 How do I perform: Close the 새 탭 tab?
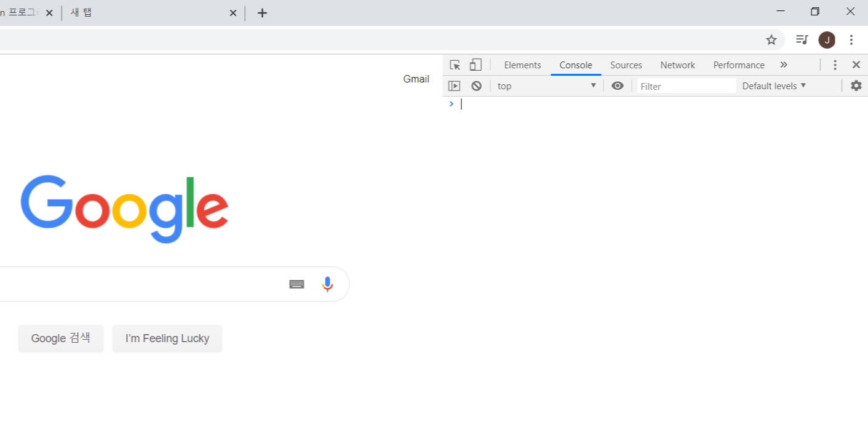[x=233, y=13]
